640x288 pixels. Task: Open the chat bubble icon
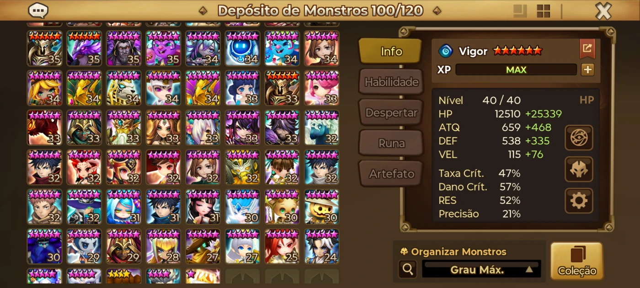[38, 10]
